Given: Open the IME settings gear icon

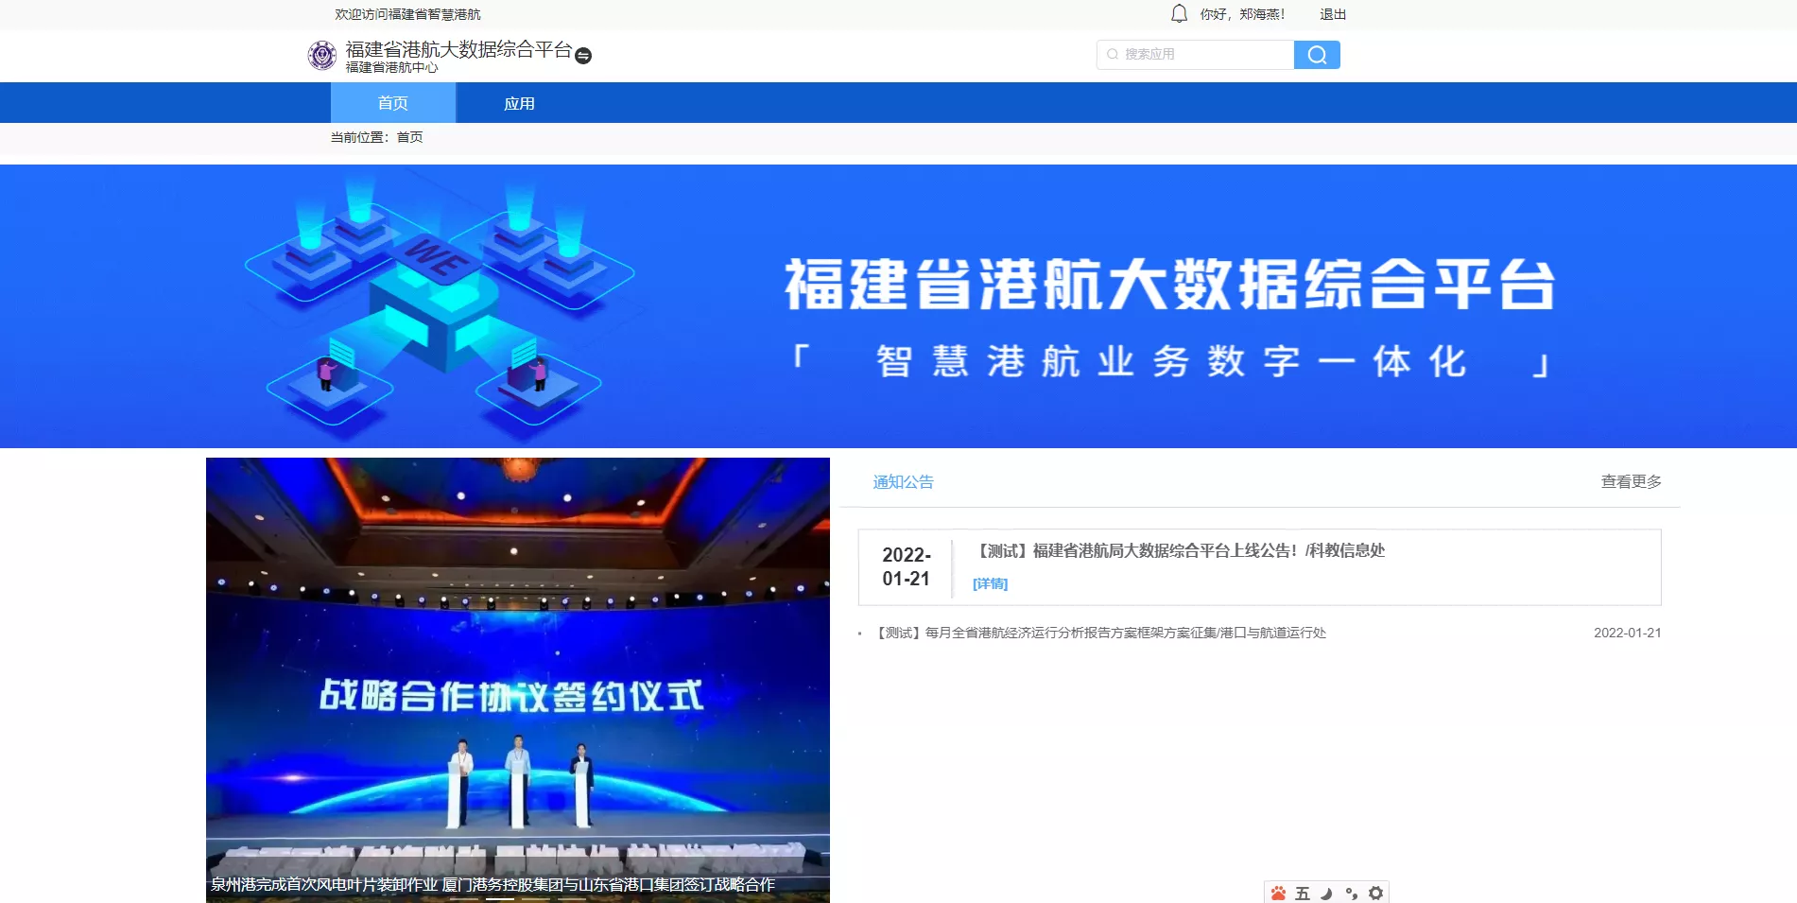Looking at the screenshot, I should pos(1375,894).
